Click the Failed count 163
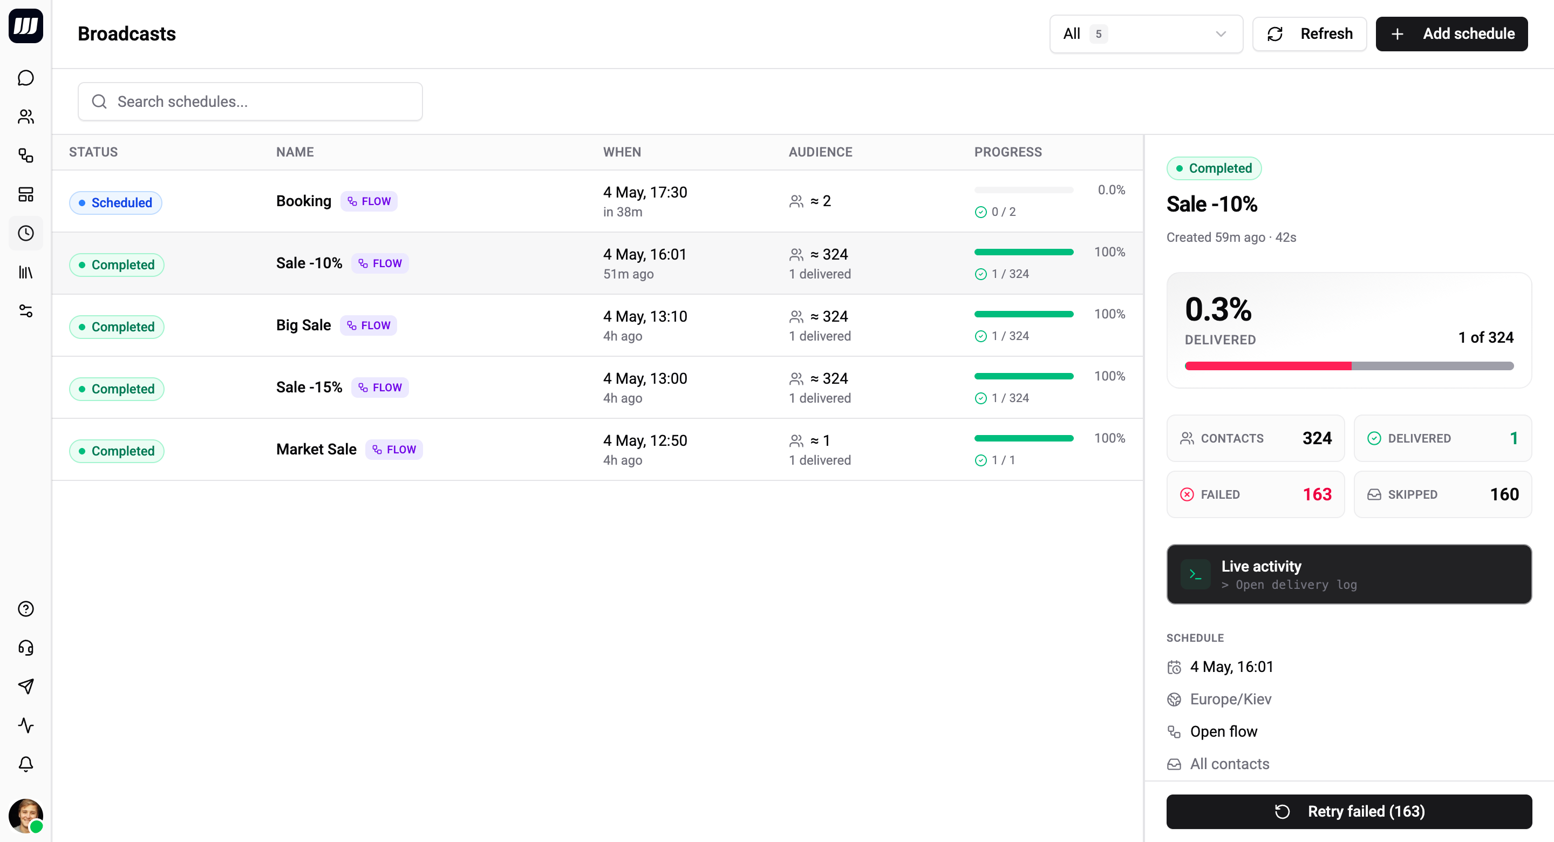The height and width of the screenshot is (842, 1554). tap(1317, 494)
